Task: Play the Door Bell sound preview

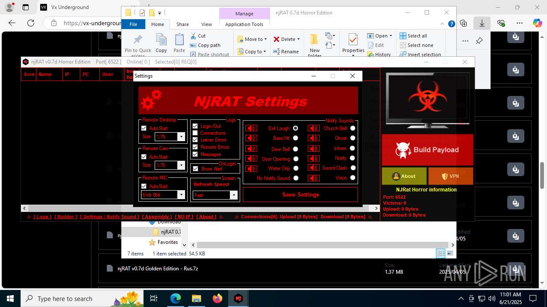Action: pyautogui.click(x=251, y=149)
